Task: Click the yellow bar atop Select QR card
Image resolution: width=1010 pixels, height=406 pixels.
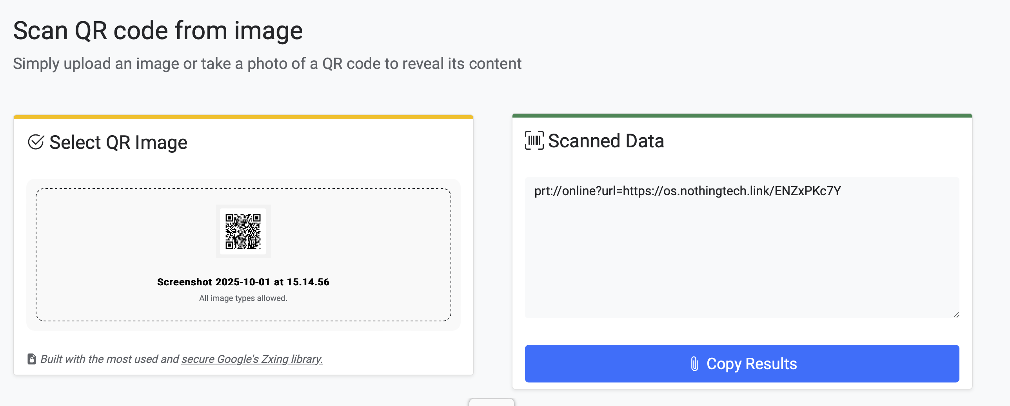Action: click(x=243, y=117)
